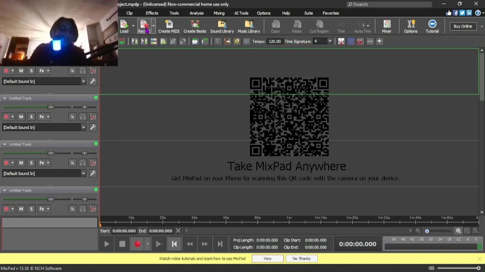Click the Buy Online button

[x=463, y=26]
